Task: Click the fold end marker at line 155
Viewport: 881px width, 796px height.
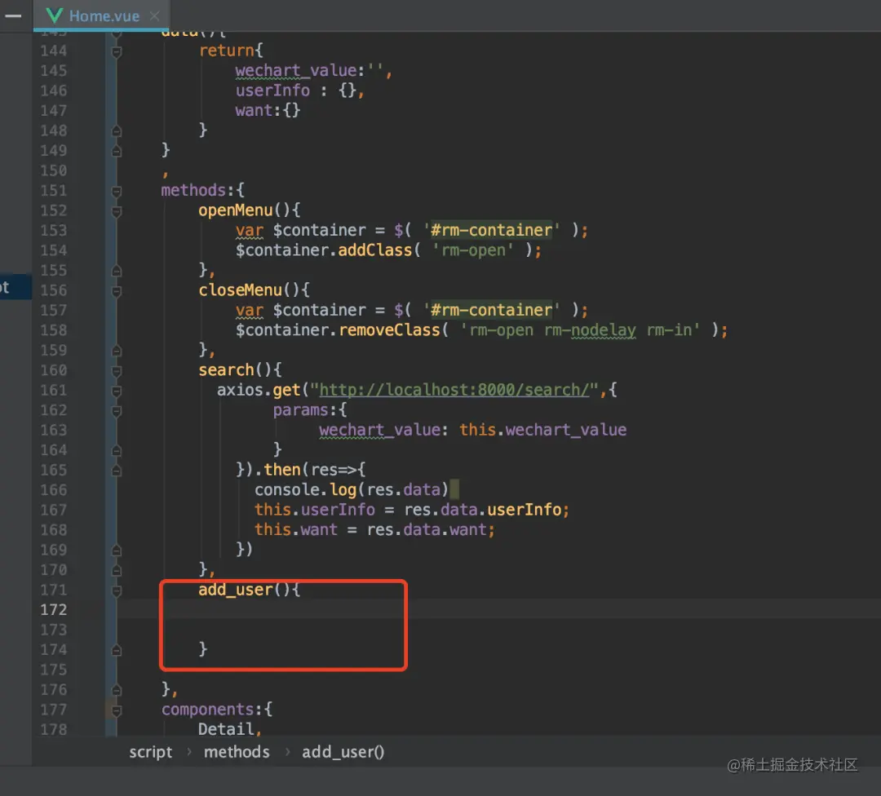Action: [117, 271]
